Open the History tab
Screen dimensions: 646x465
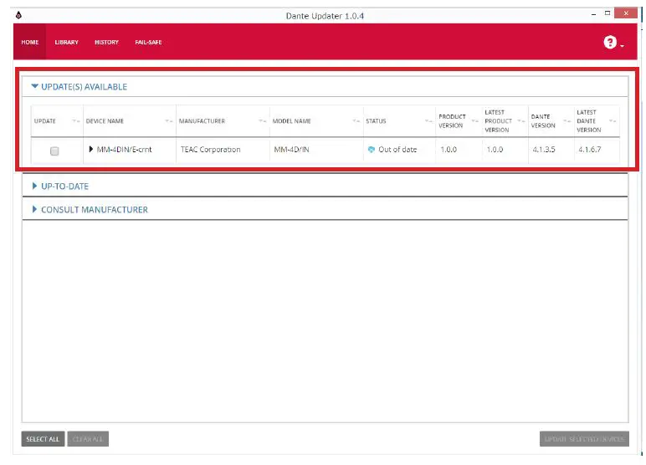[107, 42]
